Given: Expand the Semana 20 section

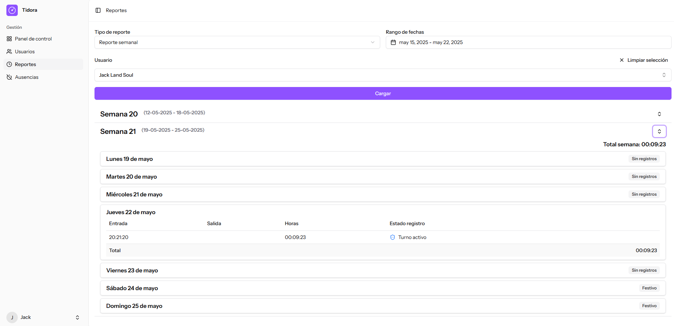Looking at the screenshot, I should point(659,114).
